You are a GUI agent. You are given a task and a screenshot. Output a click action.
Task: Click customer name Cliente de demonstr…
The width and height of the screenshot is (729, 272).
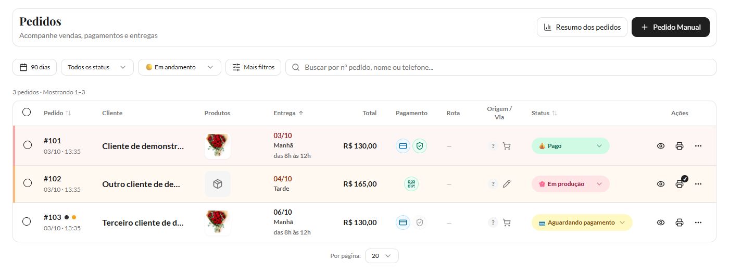143,146
